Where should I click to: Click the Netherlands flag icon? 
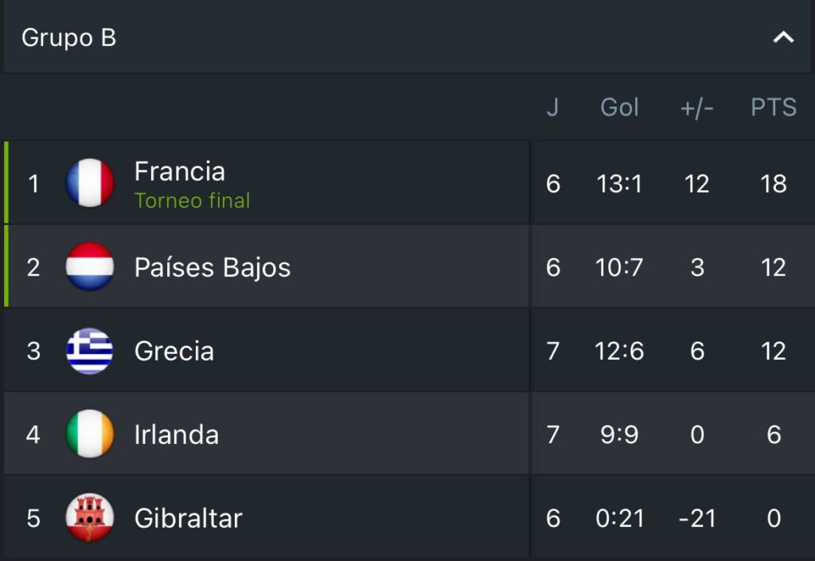[90, 267]
